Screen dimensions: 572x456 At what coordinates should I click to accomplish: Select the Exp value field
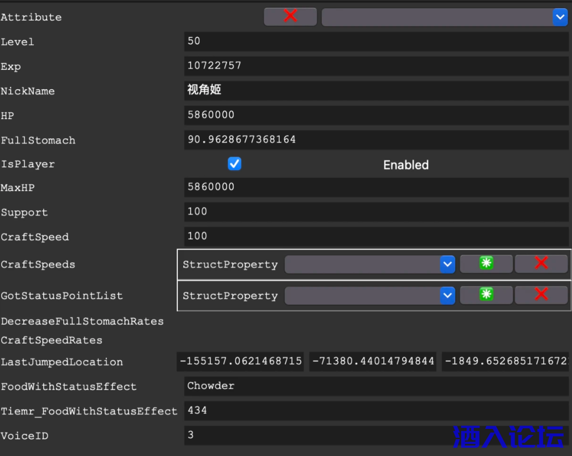[x=376, y=66]
